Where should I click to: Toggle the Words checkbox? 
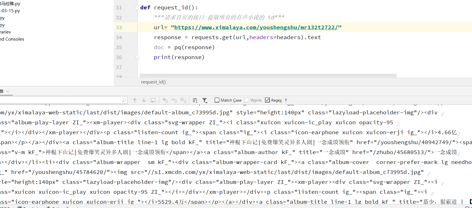point(247,100)
